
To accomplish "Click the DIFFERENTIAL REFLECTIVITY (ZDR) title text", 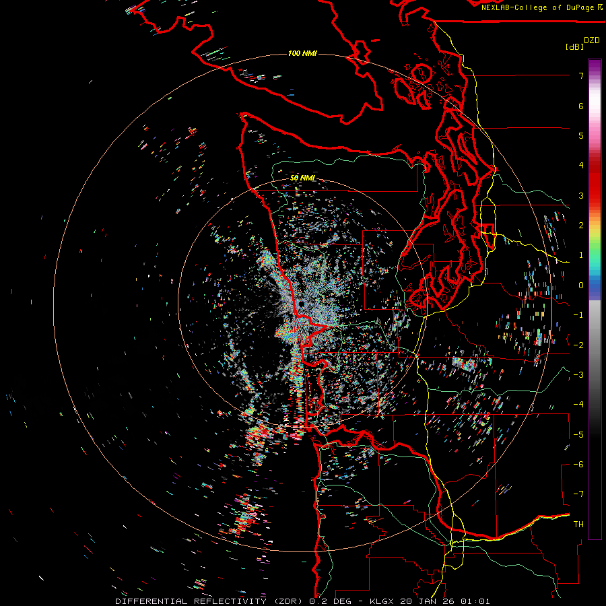I will tap(210, 601).
